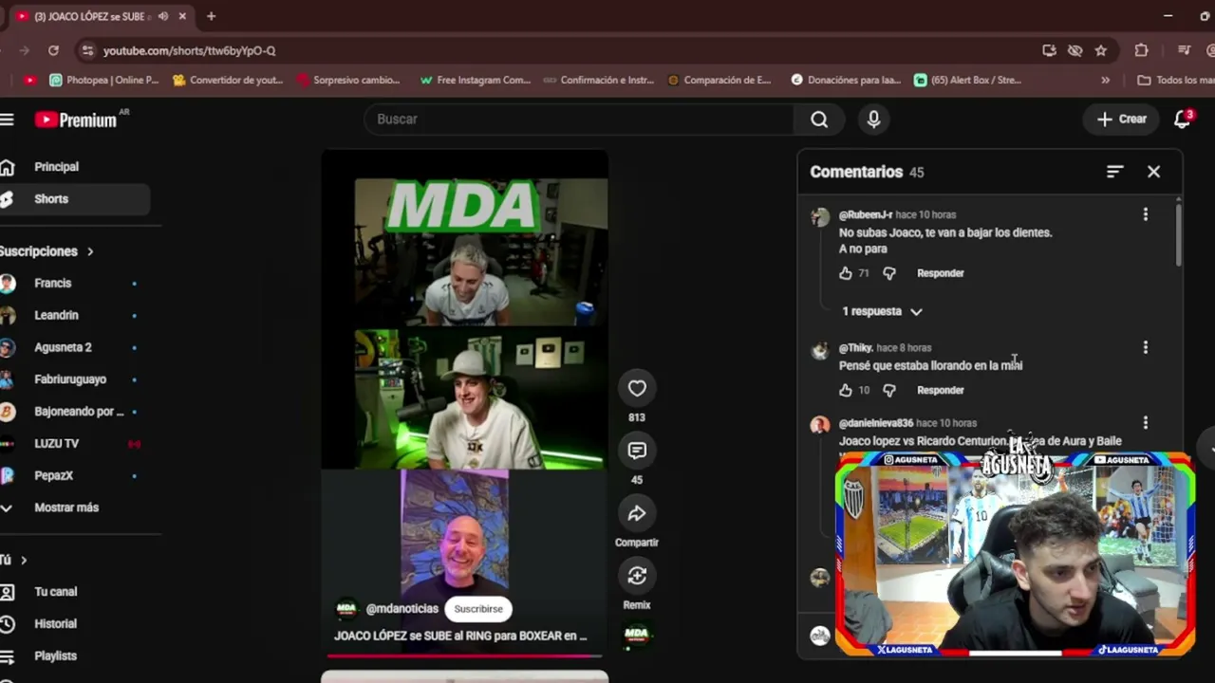Image resolution: width=1215 pixels, height=683 pixels.
Task: Click the crossed-eye icon in address bar
Action: click(1075, 50)
